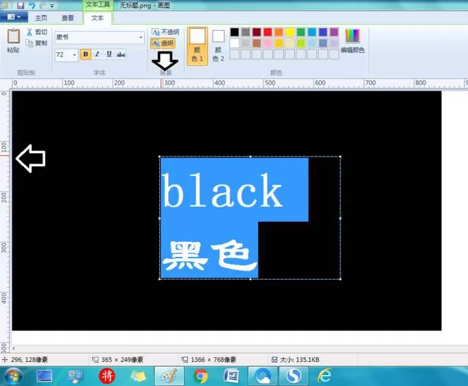Open the Paint file menu button
The height and width of the screenshot is (386, 468).
pos(14,17)
